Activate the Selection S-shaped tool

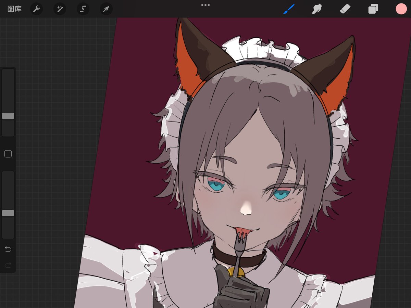click(x=83, y=9)
